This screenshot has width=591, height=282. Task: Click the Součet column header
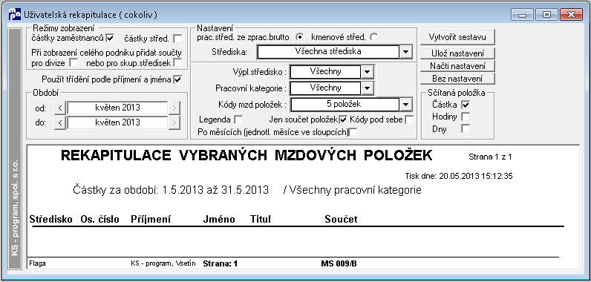(341, 219)
